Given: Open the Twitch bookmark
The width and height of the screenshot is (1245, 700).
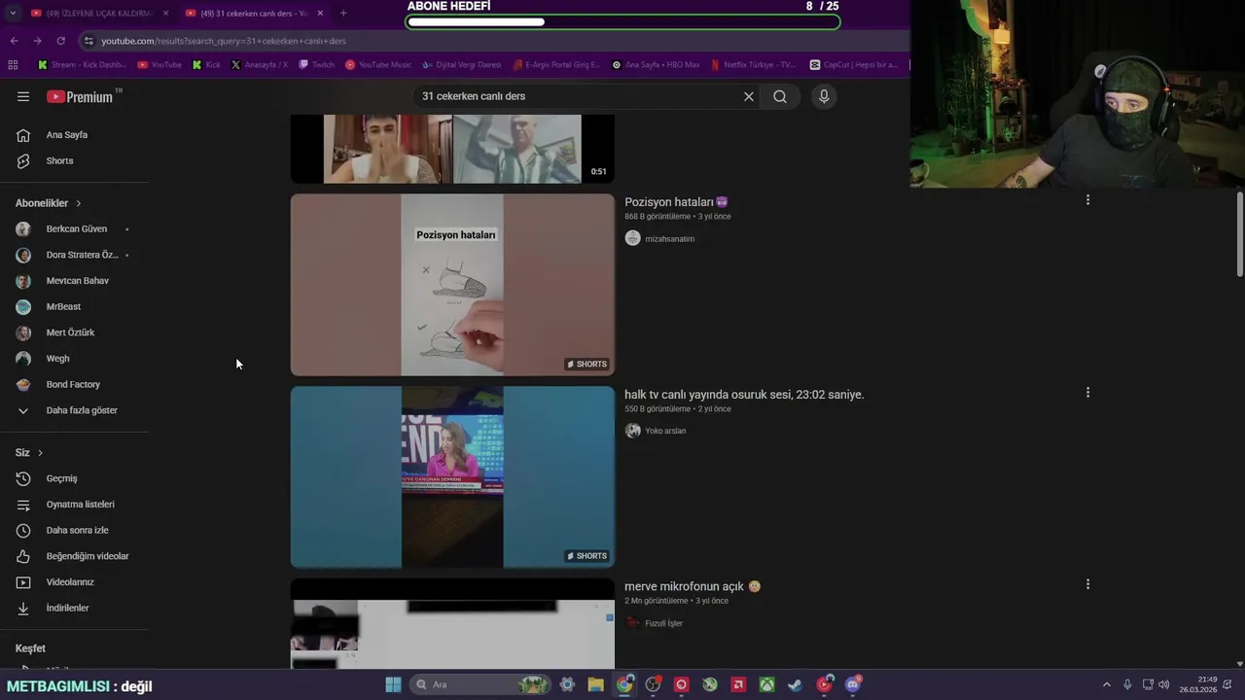Looking at the screenshot, I should tap(316, 65).
